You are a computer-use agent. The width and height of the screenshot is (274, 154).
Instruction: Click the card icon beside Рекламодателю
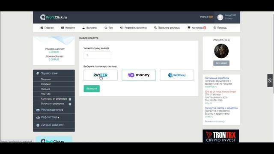coord(38,110)
